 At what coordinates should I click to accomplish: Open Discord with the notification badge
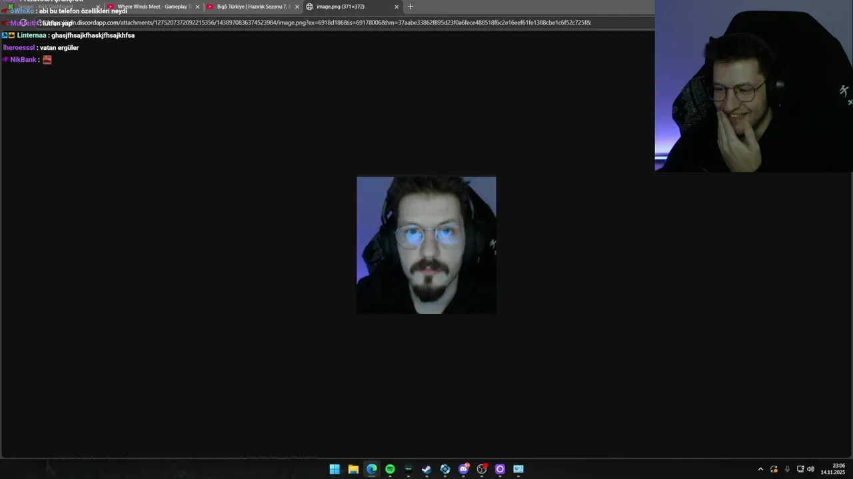464,469
